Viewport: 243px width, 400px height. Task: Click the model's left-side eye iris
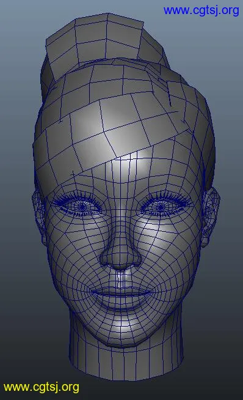coord(82,206)
